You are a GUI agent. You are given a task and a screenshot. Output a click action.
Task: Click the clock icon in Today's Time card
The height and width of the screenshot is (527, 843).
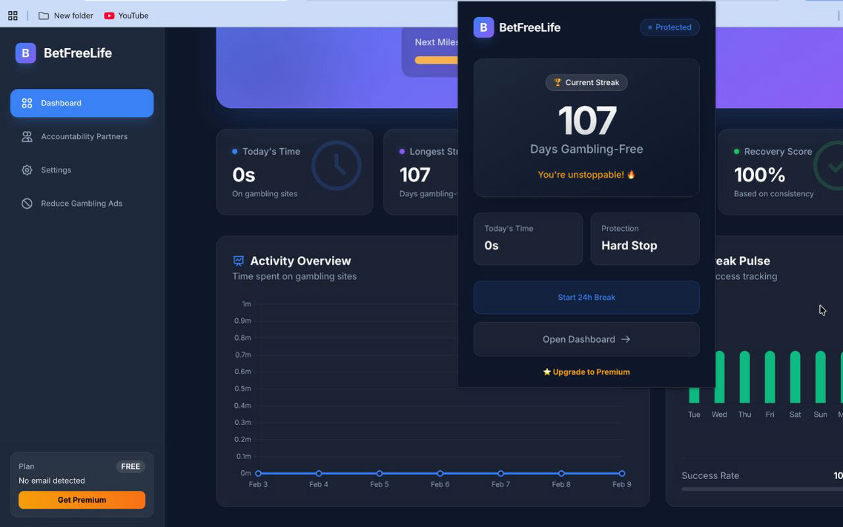point(336,165)
